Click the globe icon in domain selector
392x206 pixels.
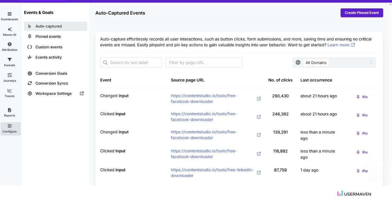tap(298, 62)
